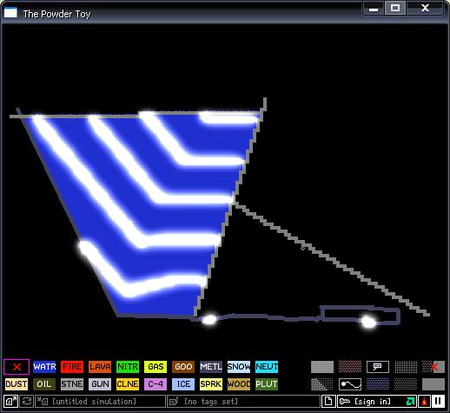Select the wall eraser with red X
Screen dimensions: 450x413
(433, 367)
